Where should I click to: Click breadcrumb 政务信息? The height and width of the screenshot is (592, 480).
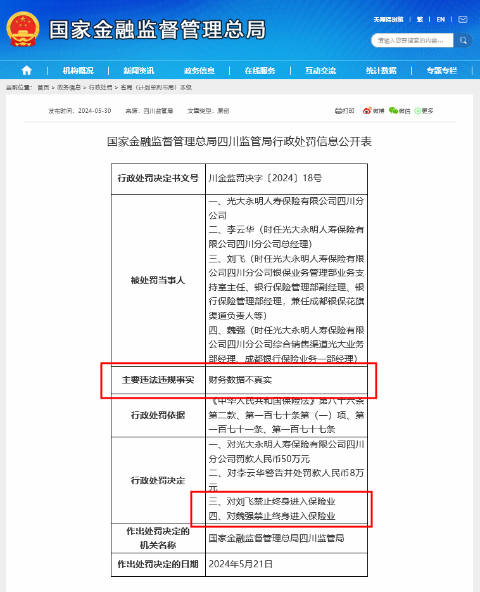tap(69, 87)
